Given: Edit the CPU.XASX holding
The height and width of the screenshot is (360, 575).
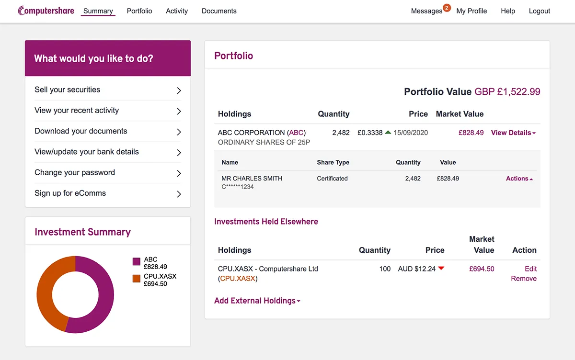Looking at the screenshot, I should [530, 269].
